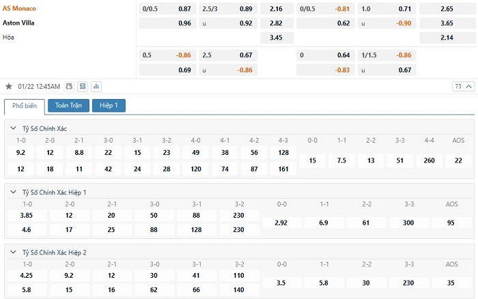This screenshot has height=299, width=478.
Task: Open the Toàn Trận tab
Action: click(68, 106)
